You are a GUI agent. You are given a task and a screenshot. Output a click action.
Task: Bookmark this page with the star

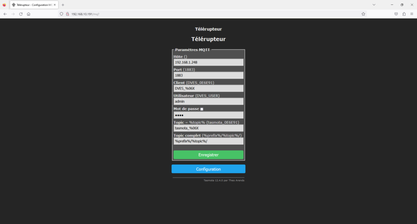click(x=363, y=14)
